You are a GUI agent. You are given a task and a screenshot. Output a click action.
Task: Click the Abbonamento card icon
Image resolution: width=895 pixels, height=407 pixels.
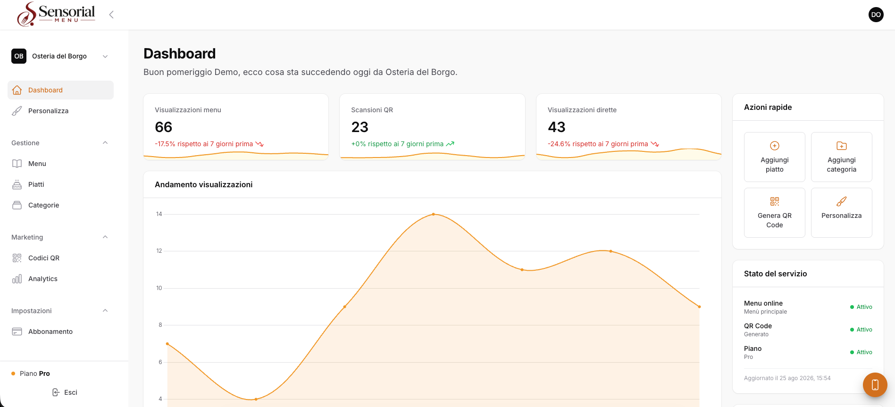(17, 332)
